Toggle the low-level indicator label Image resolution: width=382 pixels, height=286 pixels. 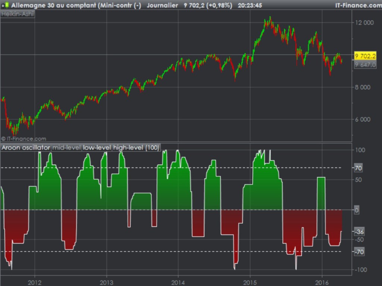pos(97,148)
